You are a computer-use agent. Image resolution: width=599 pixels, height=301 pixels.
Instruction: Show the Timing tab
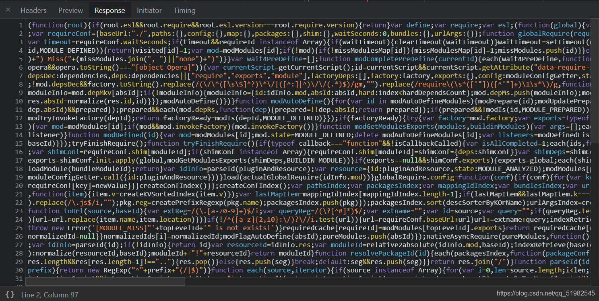[184, 10]
